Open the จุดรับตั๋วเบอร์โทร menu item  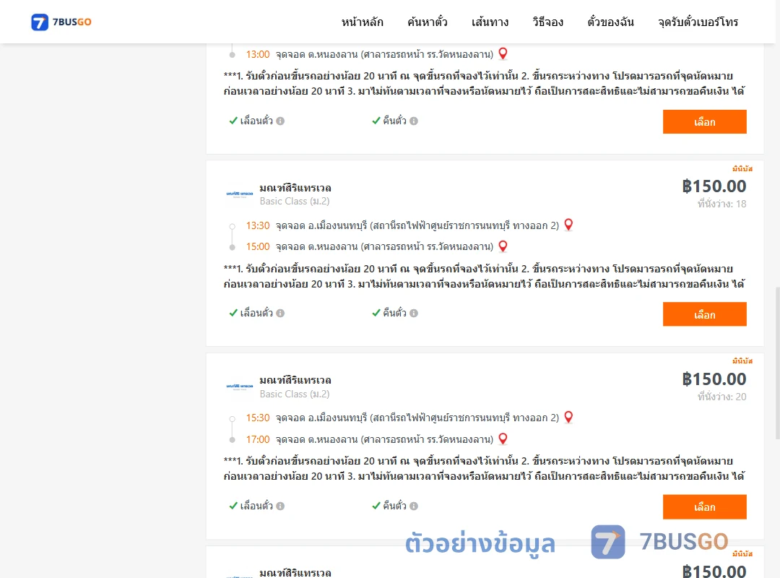tap(698, 22)
